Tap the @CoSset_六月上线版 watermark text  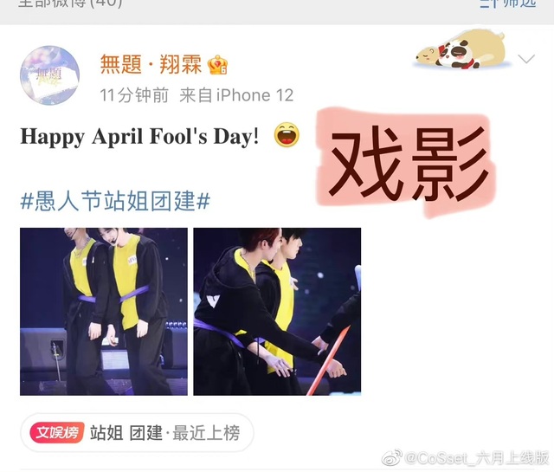477,458
